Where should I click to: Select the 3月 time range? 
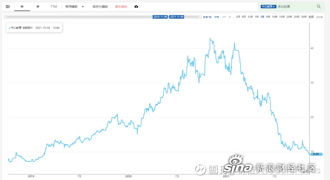(238, 17)
